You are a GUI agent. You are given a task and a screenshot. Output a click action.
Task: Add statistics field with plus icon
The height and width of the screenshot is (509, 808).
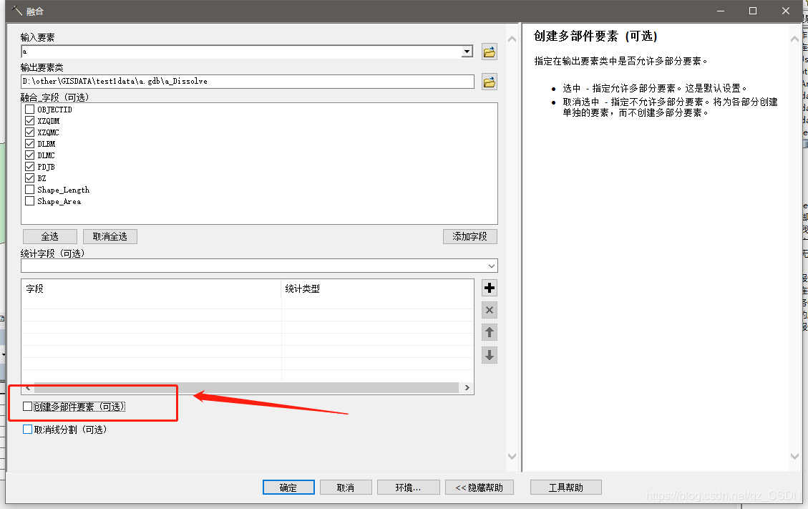click(x=490, y=288)
